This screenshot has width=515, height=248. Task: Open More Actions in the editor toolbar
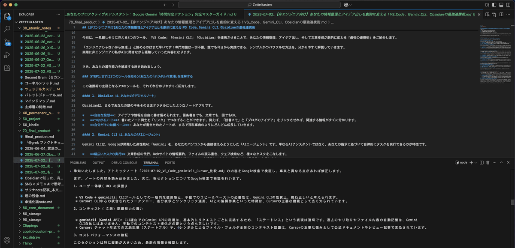508,14
